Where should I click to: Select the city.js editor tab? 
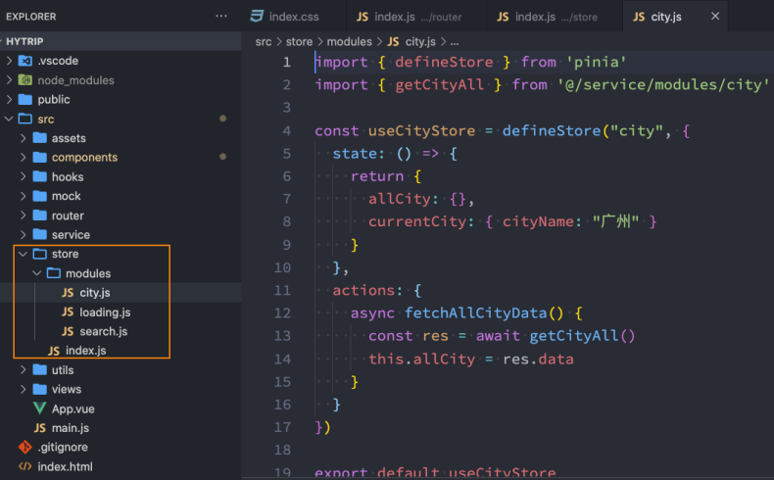tap(675, 17)
